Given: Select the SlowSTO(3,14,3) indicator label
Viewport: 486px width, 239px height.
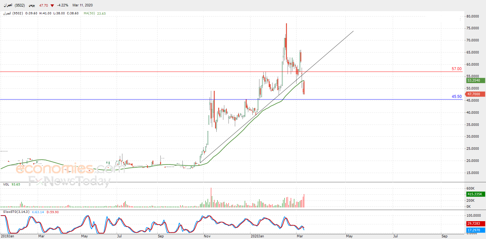Looking at the screenshot, I should [x=17, y=212].
